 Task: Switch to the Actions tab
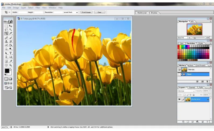click(191, 65)
